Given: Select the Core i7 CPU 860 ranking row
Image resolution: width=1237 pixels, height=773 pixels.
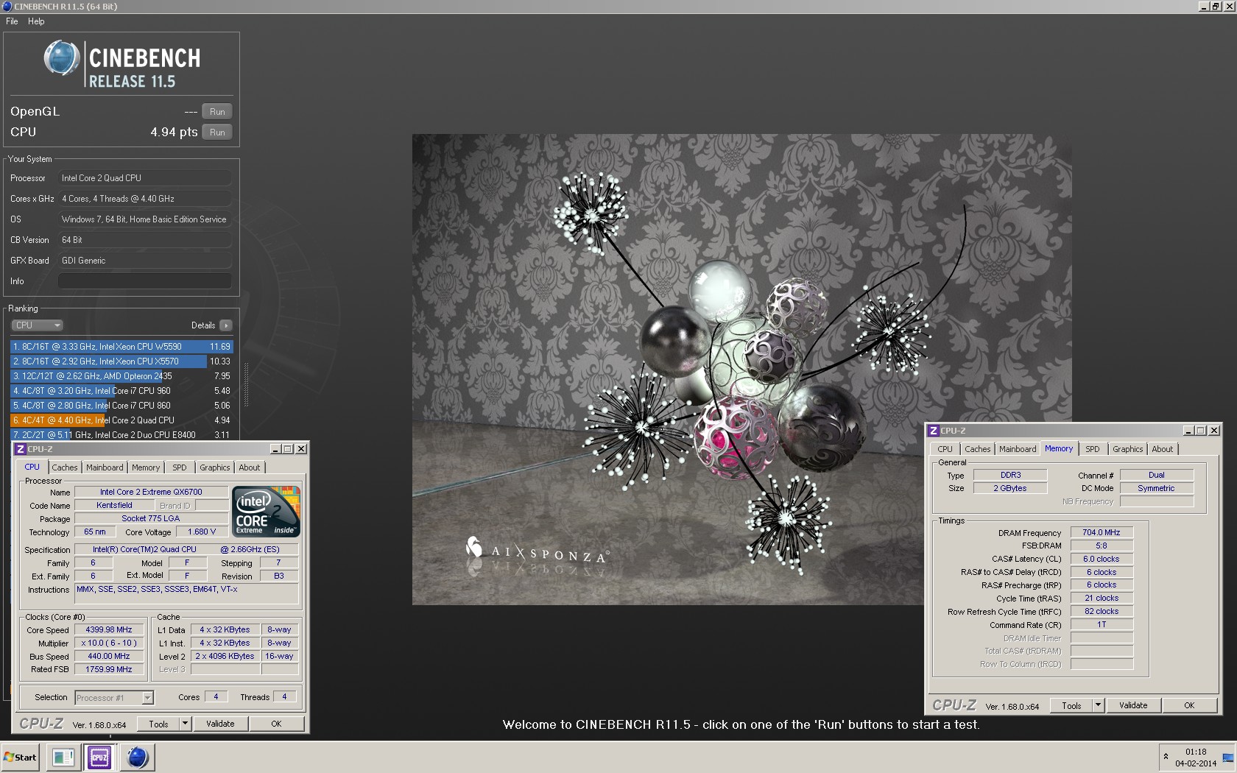Looking at the screenshot, I should [121, 406].
